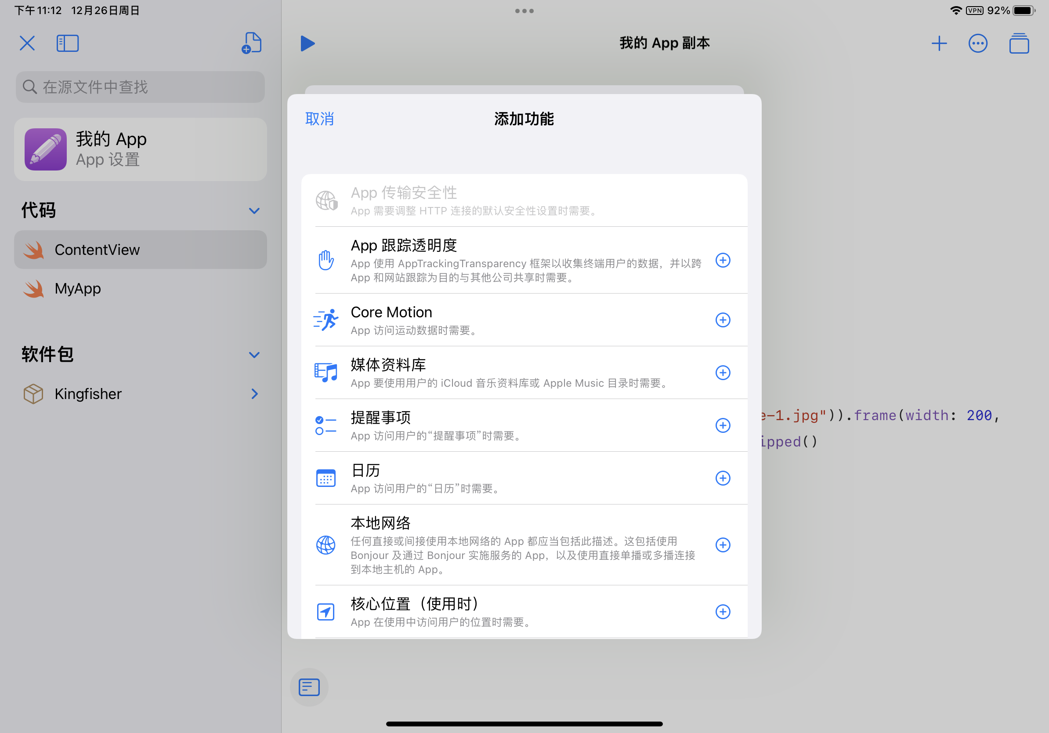This screenshot has width=1049, height=733.
Task: Toggle the sidebar panel icon
Action: tap(68, 44)
